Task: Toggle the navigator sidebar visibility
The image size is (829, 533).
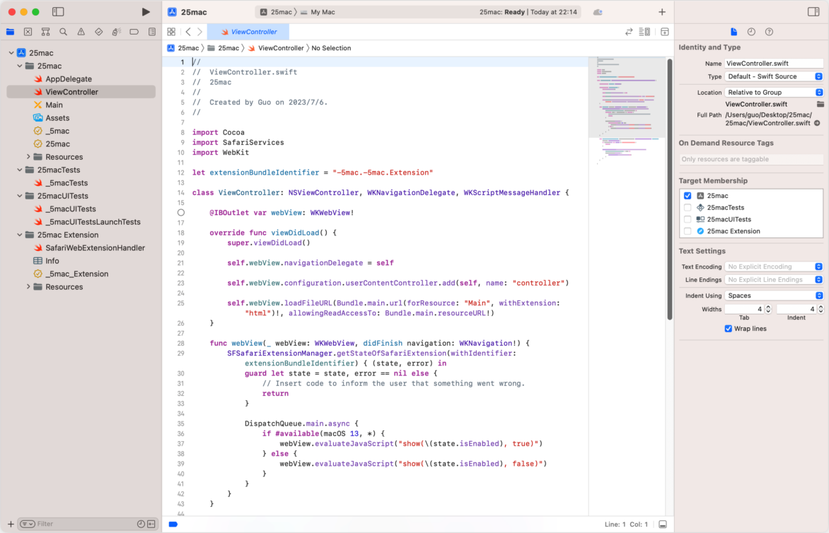Action: [58, 11]
